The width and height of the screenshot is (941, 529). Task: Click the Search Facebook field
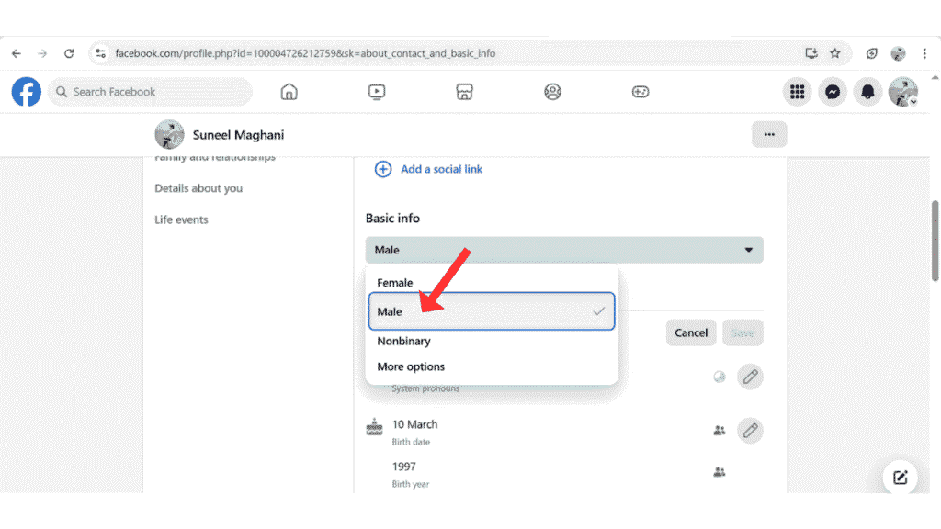150,92
